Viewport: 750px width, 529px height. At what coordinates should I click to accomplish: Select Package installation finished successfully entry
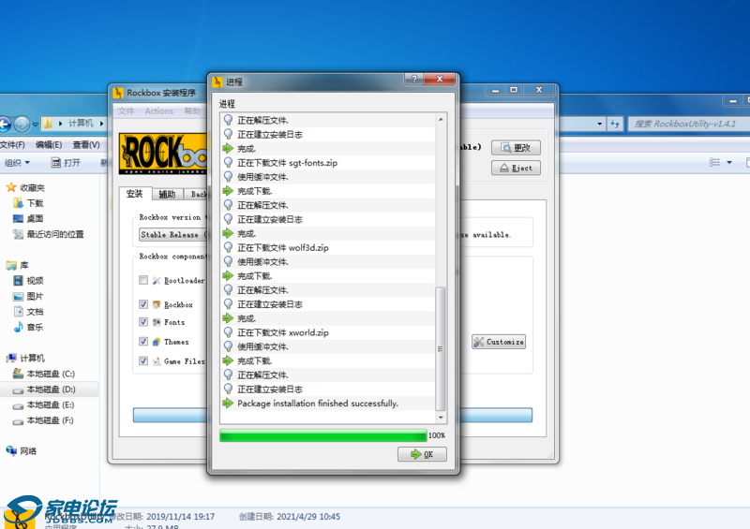[x=327, y=404]
